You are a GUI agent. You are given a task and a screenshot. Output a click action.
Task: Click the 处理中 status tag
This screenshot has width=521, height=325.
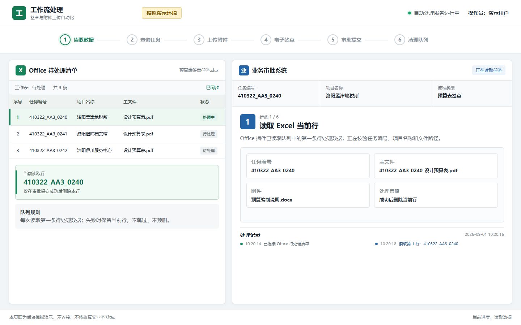[x=209, y=117]
